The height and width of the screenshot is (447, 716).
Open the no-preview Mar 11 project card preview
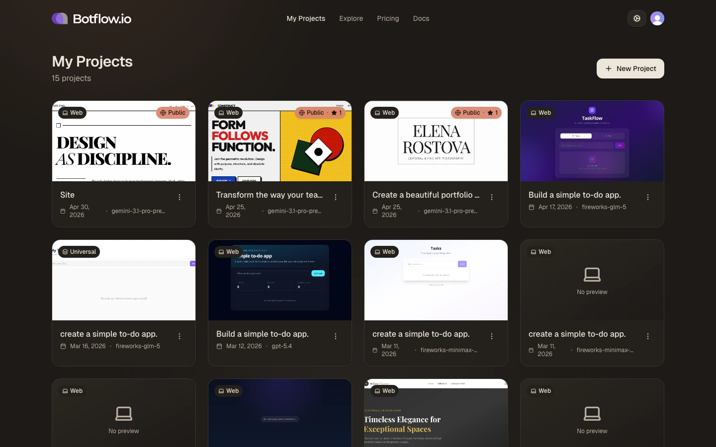(592, 280)
